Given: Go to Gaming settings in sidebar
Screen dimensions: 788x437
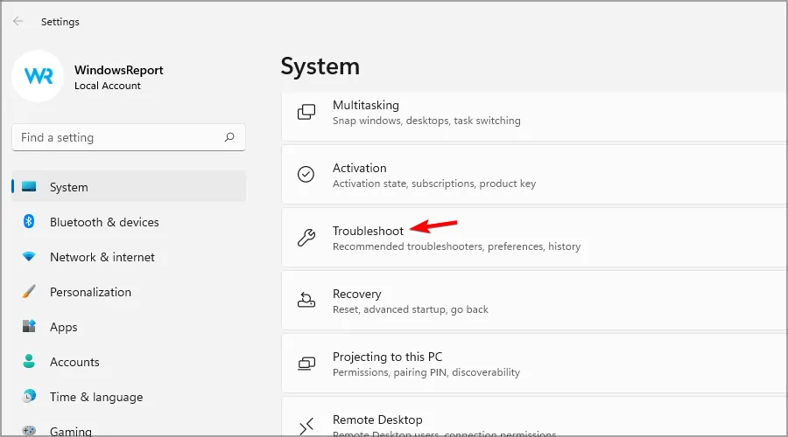Looking at the screenshot, I should click(70, 431).
